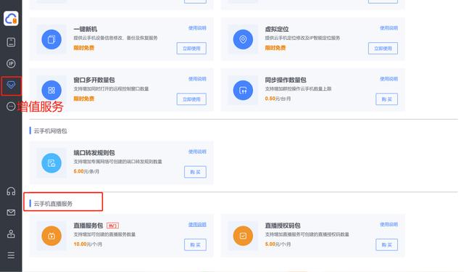Click the 同步操作数量包 title
The height and width of the screenshot is (272, 464).
pyautogui.click(x=286, y=80)
